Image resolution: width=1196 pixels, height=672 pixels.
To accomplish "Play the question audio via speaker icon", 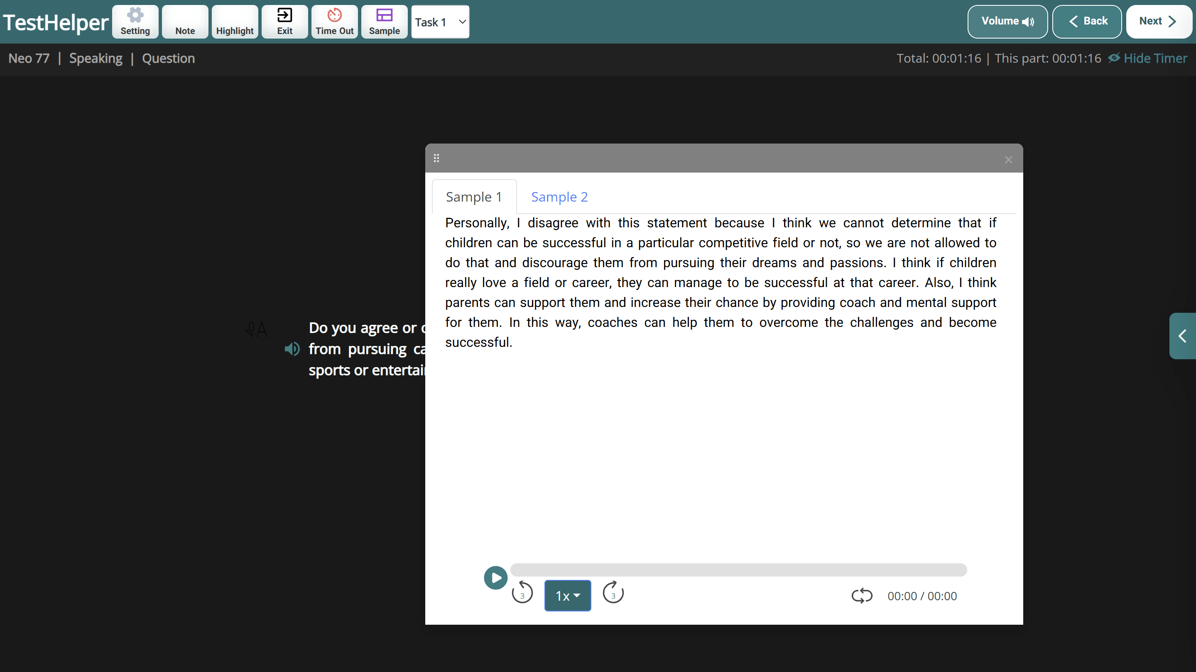I will click(292, 349).
